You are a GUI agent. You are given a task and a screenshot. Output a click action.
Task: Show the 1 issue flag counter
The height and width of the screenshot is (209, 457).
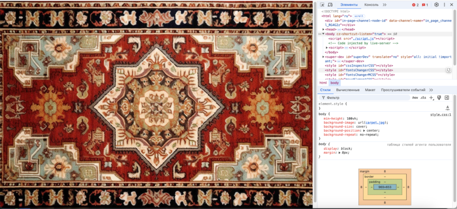click(425, 5)
